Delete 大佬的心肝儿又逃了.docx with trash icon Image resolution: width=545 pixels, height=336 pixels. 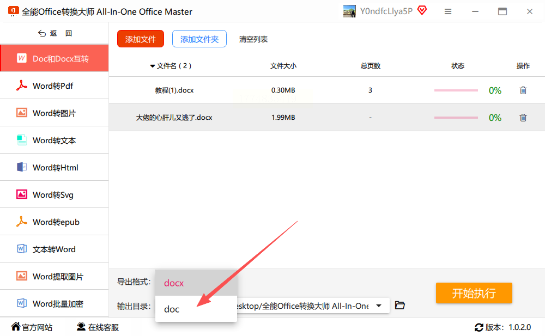pos(523,118)
